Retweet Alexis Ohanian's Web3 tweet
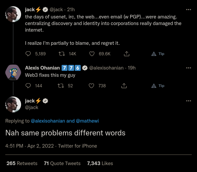 click(x=61, y=86)
